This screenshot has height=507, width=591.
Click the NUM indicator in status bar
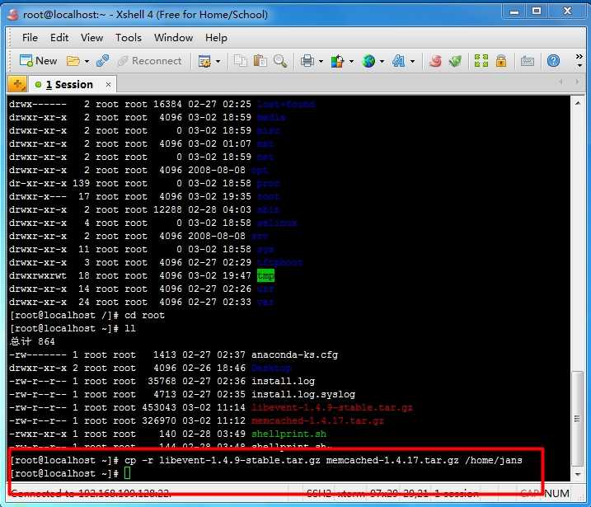(x=556, y=493)
